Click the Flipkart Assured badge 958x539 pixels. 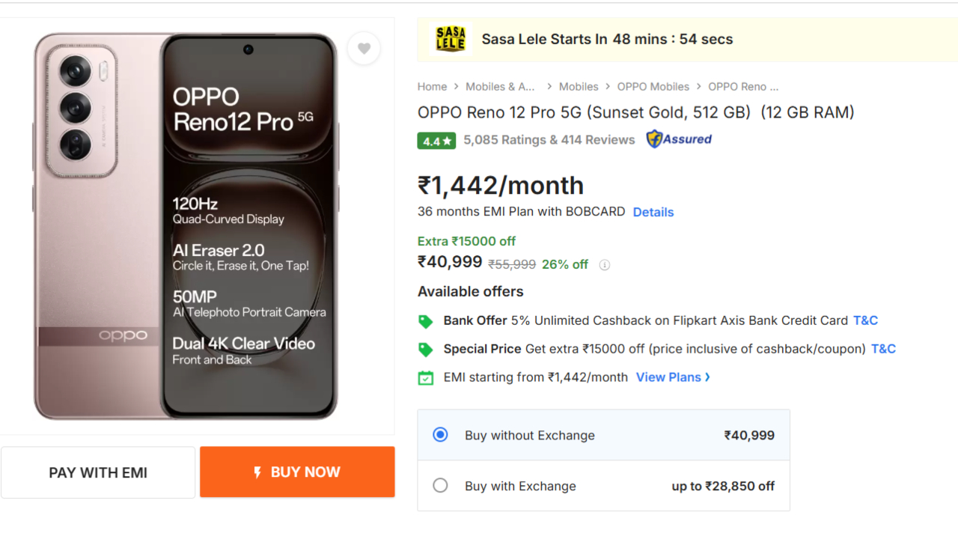679,139
